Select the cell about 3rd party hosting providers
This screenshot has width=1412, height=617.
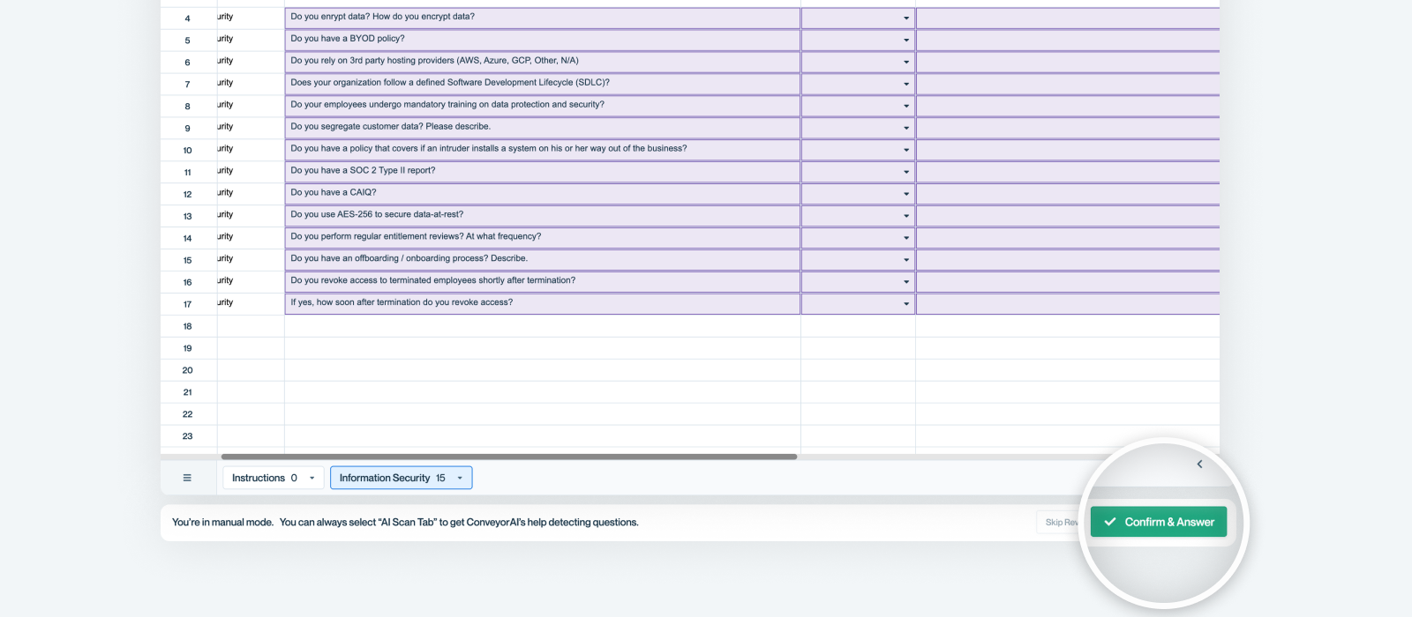[x=543, y=62]
